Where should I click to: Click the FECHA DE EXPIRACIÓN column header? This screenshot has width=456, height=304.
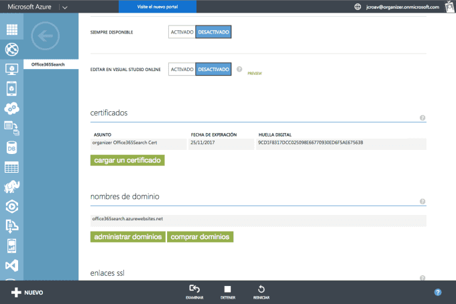pyautogui.click(x=214, y=135)
